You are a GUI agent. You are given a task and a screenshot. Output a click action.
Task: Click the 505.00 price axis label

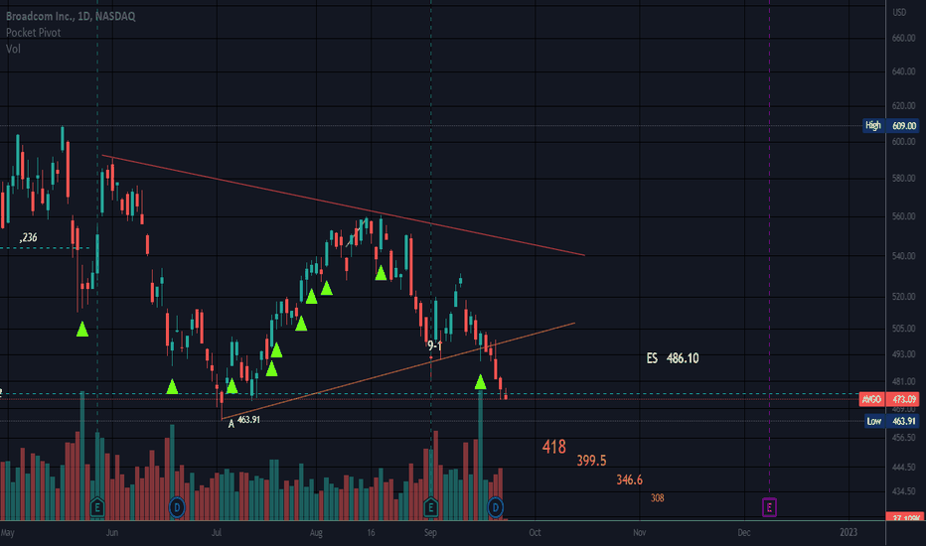click(903, 329)
